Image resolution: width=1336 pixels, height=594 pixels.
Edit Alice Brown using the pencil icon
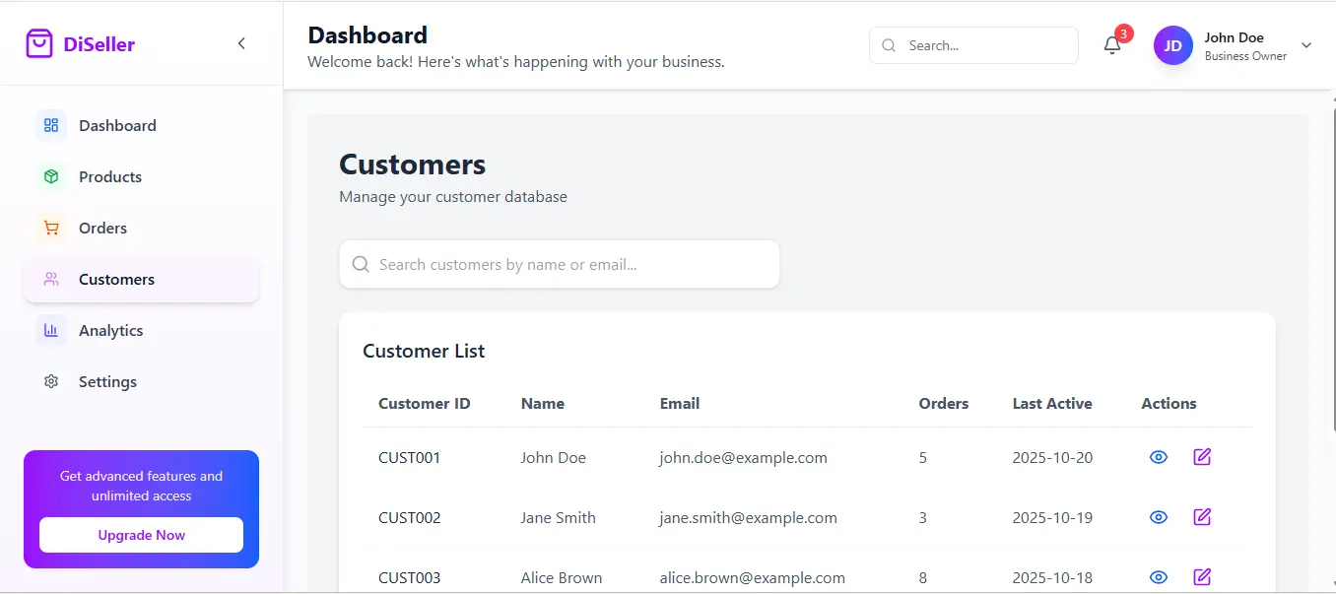pos(1202,577)
